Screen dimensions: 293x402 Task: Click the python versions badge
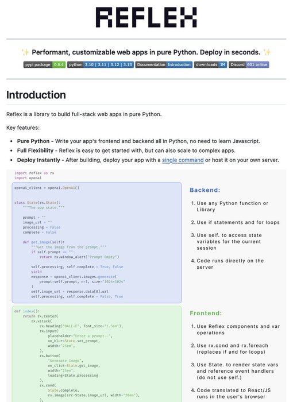coord(101,64)
